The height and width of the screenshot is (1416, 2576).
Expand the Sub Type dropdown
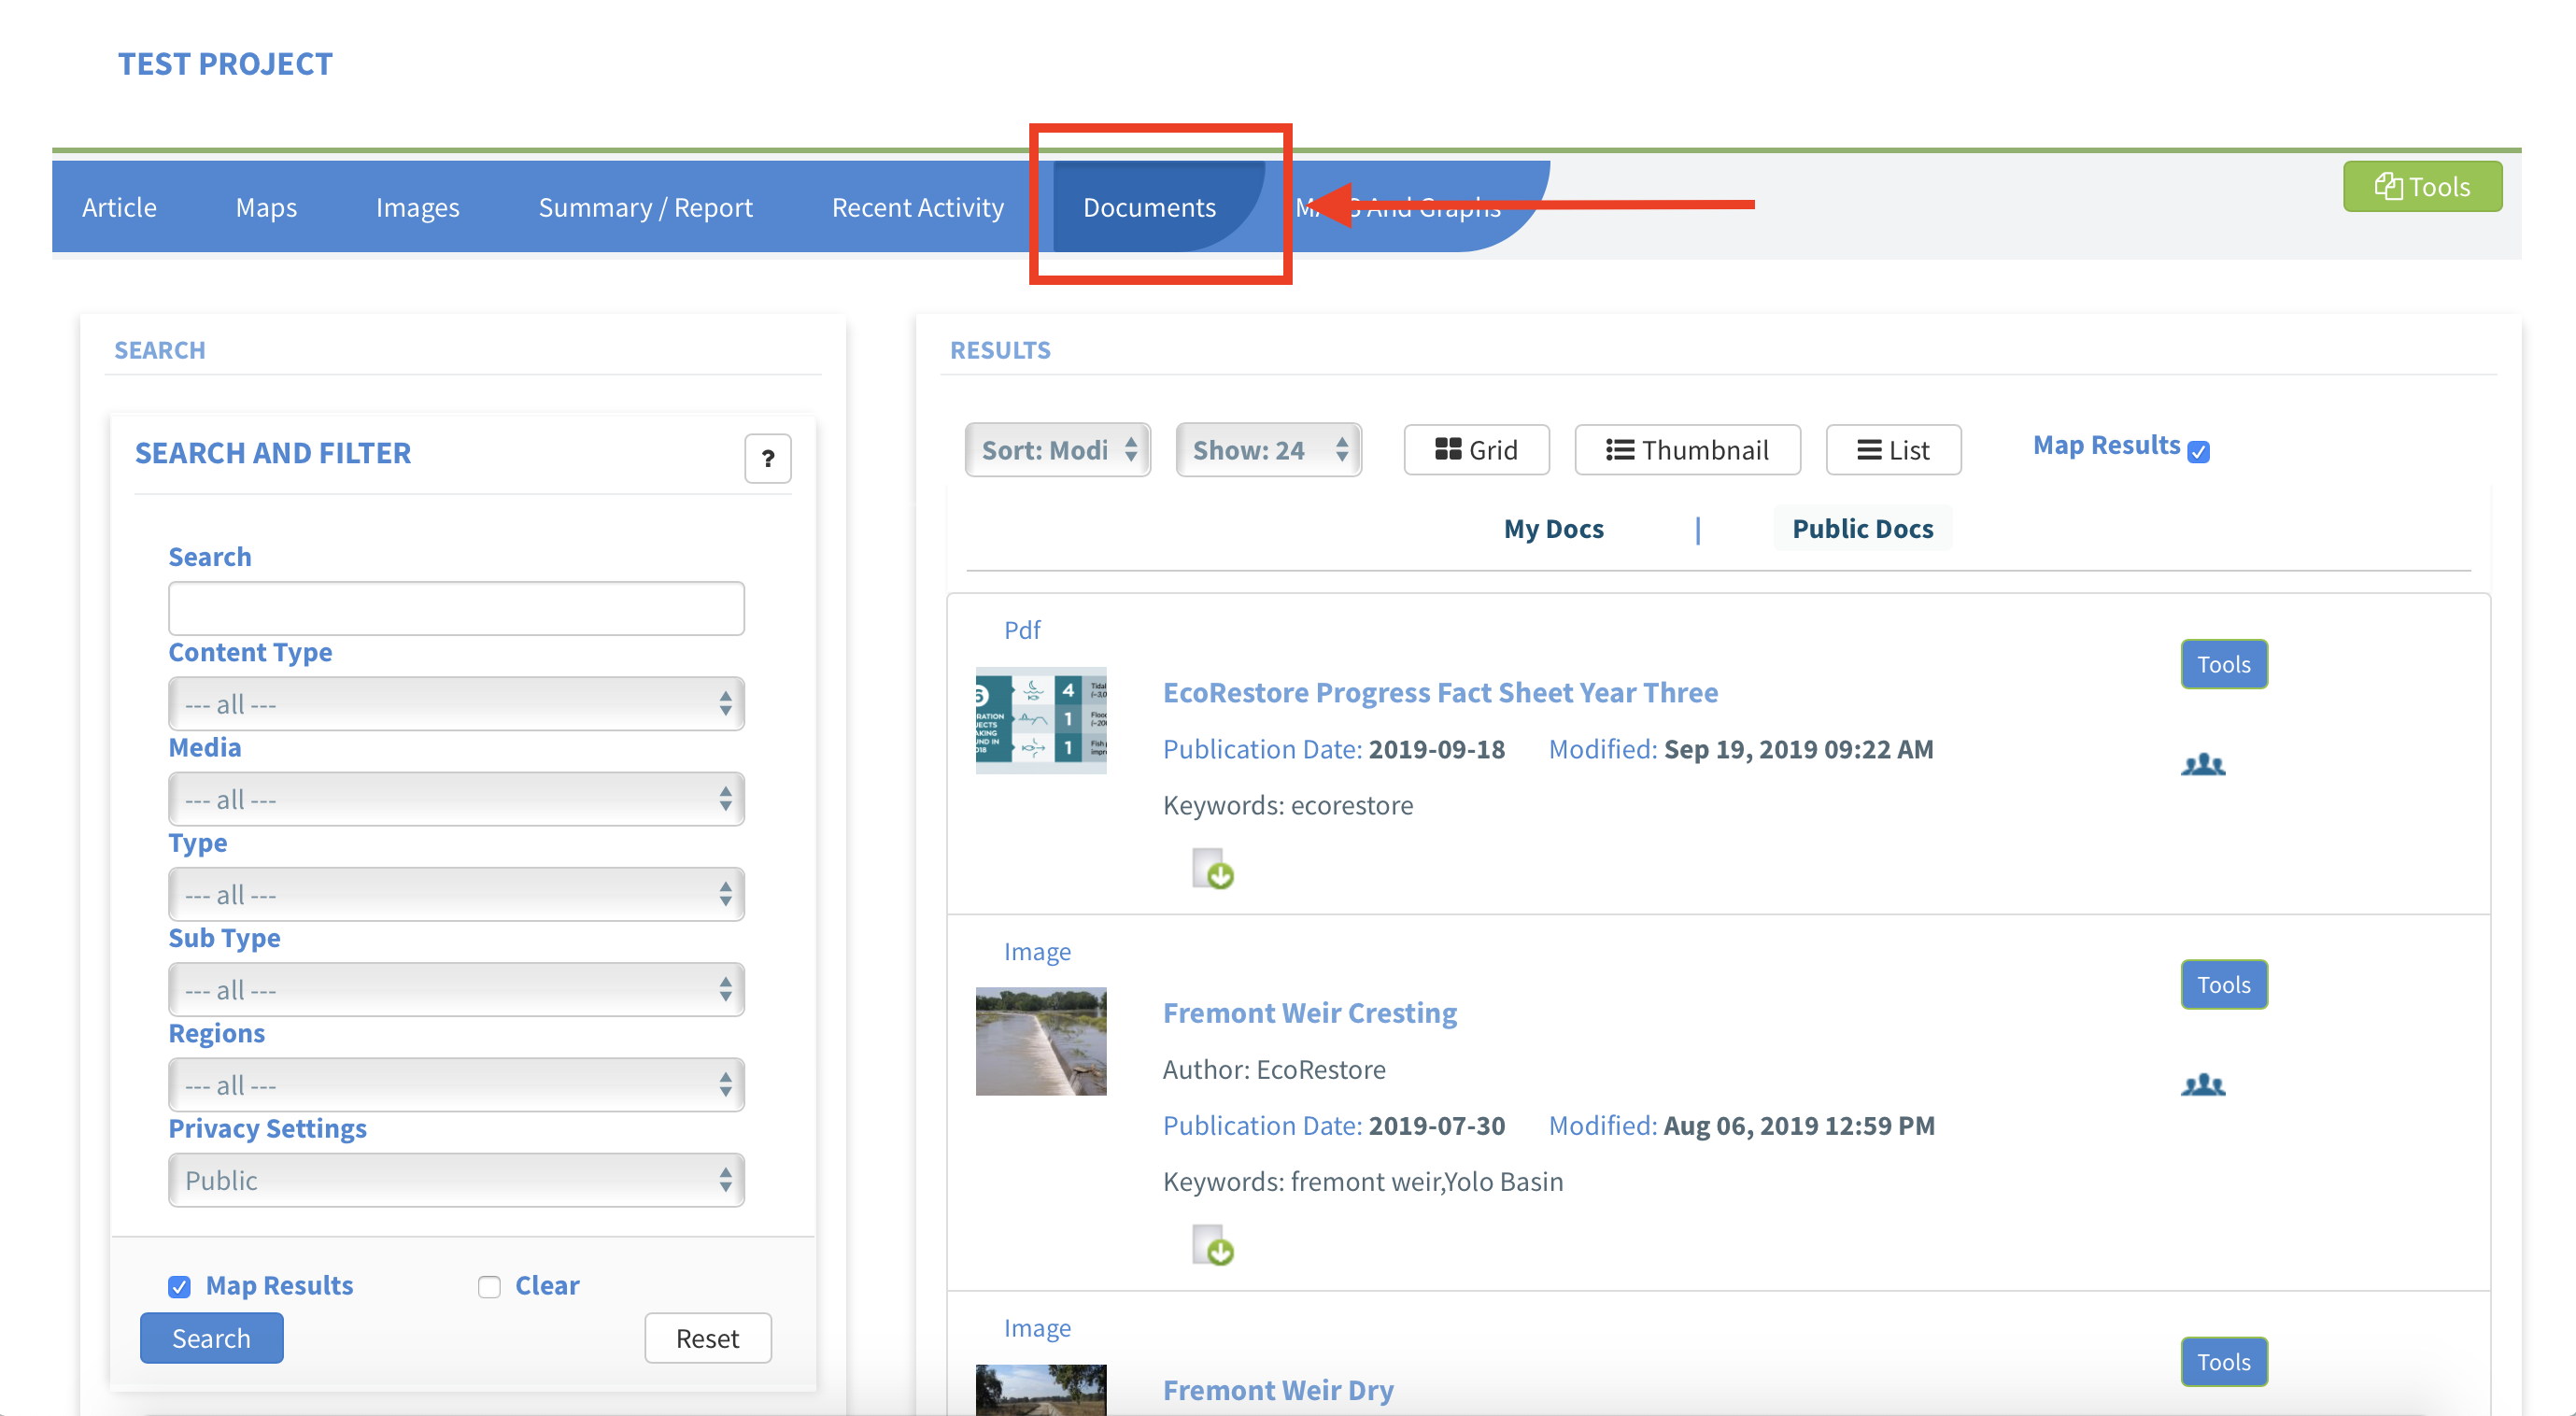(456, 990)
